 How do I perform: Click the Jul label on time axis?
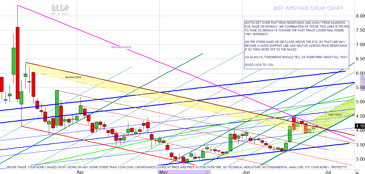(x=328, y=172)
